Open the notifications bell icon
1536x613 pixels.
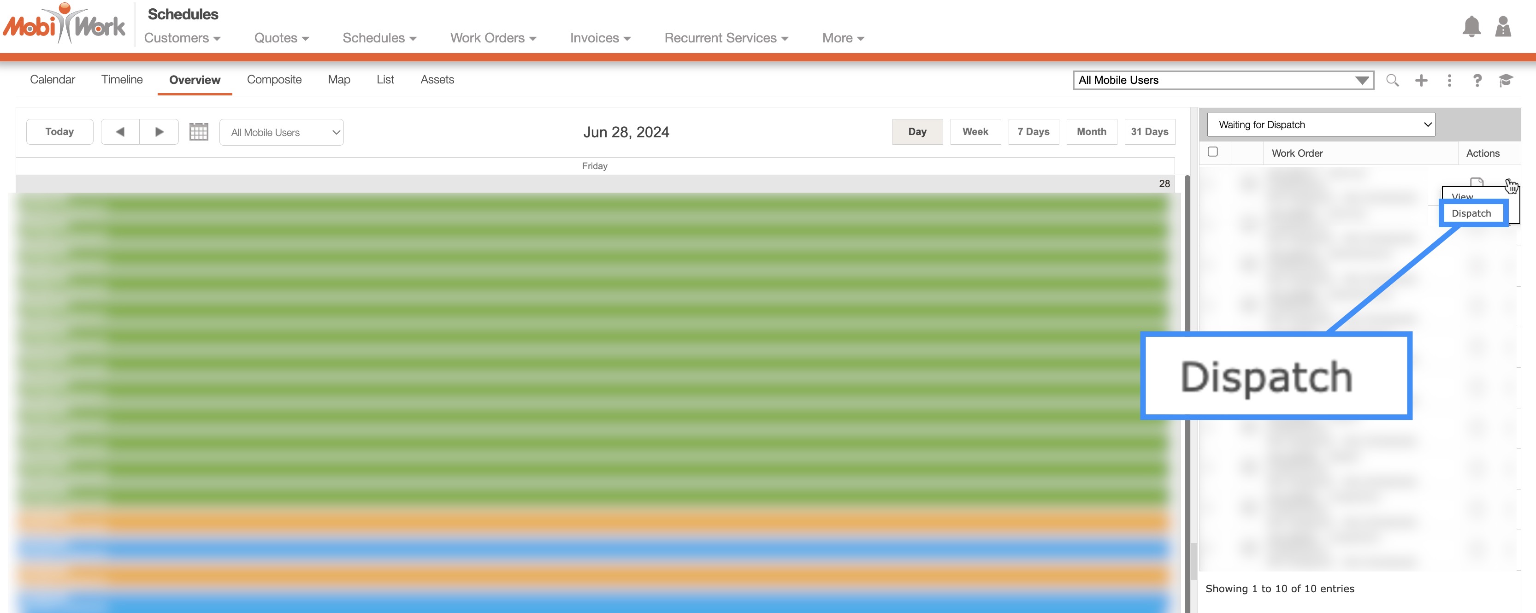(x=1471, y=27)
